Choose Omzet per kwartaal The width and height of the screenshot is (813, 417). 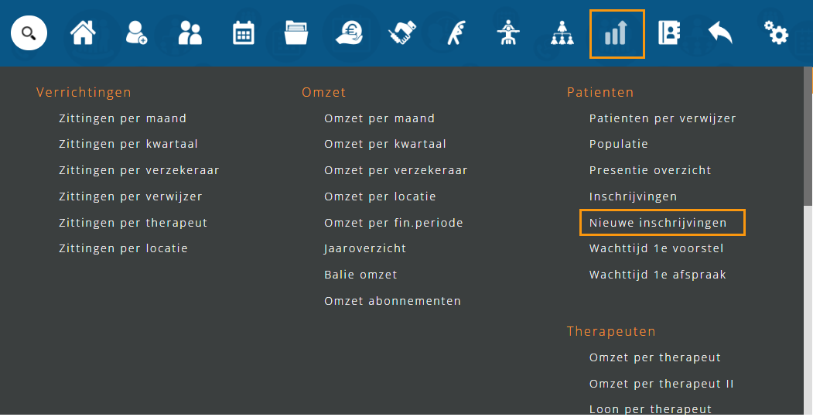tap(385, 144)
